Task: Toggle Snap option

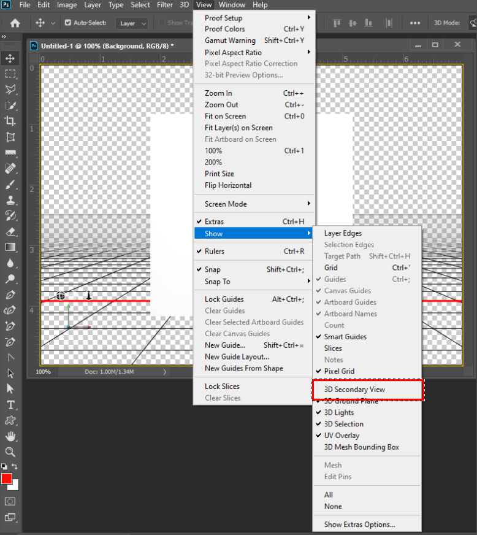Action: [254, 269]
